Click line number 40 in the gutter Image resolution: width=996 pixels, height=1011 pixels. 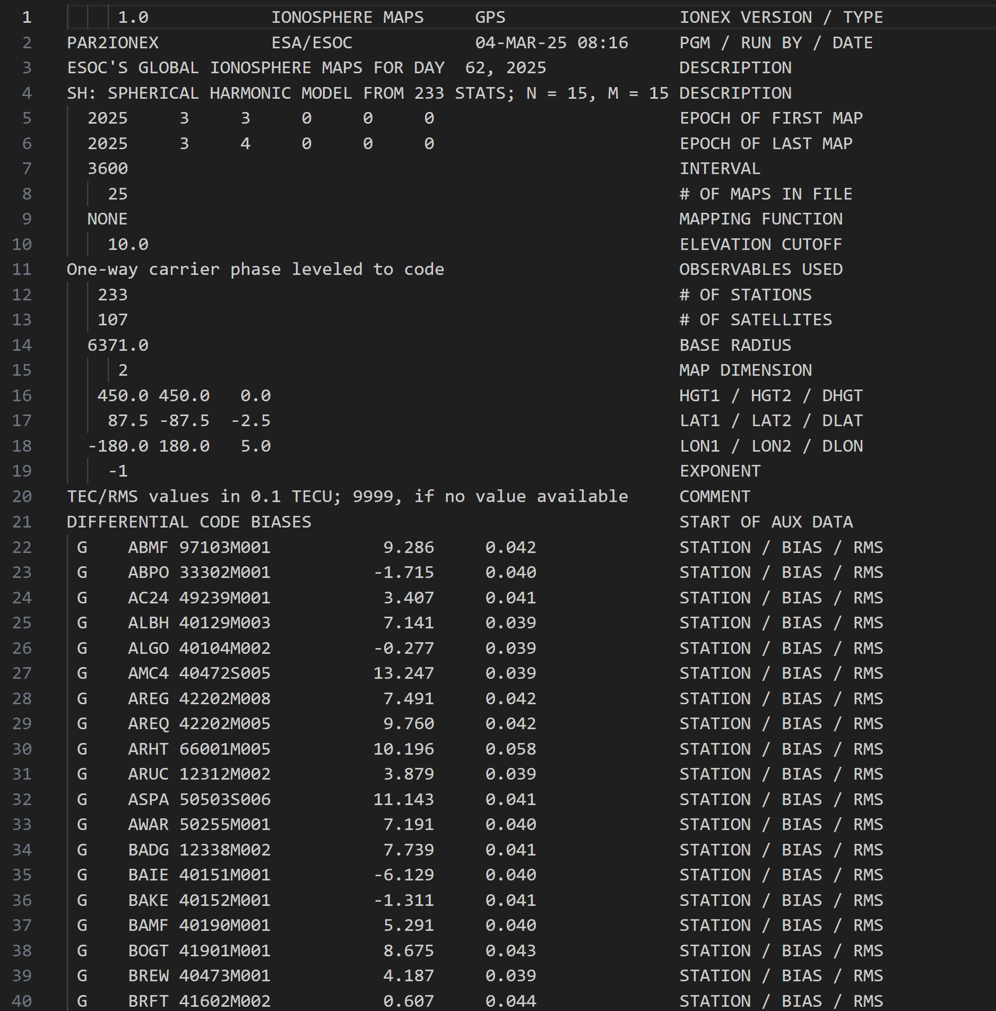point(22,1001)
